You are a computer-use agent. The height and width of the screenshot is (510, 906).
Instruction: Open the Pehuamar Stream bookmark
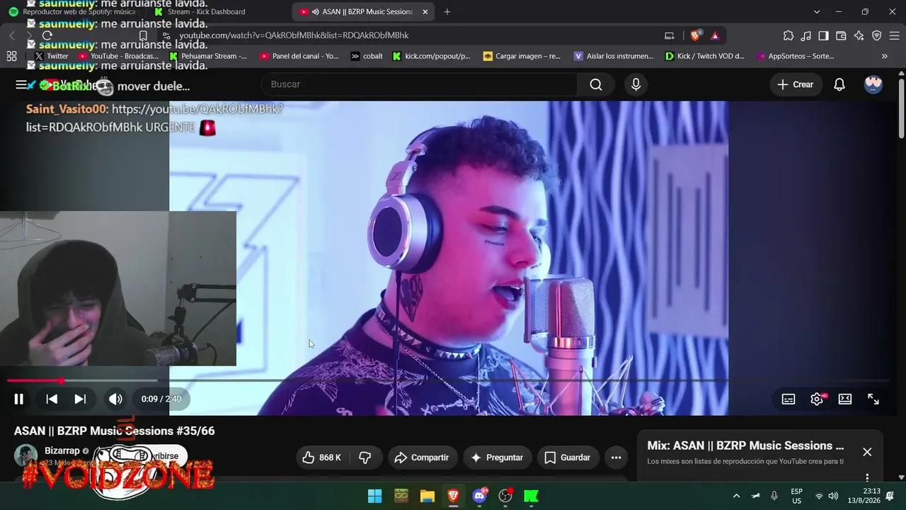point(208,56)
